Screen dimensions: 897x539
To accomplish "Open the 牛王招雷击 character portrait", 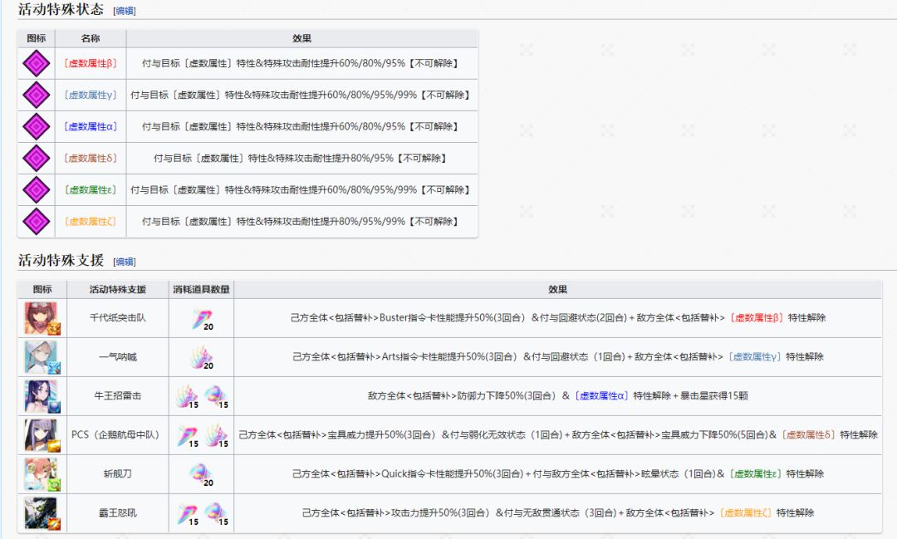I will click(42, 396).
